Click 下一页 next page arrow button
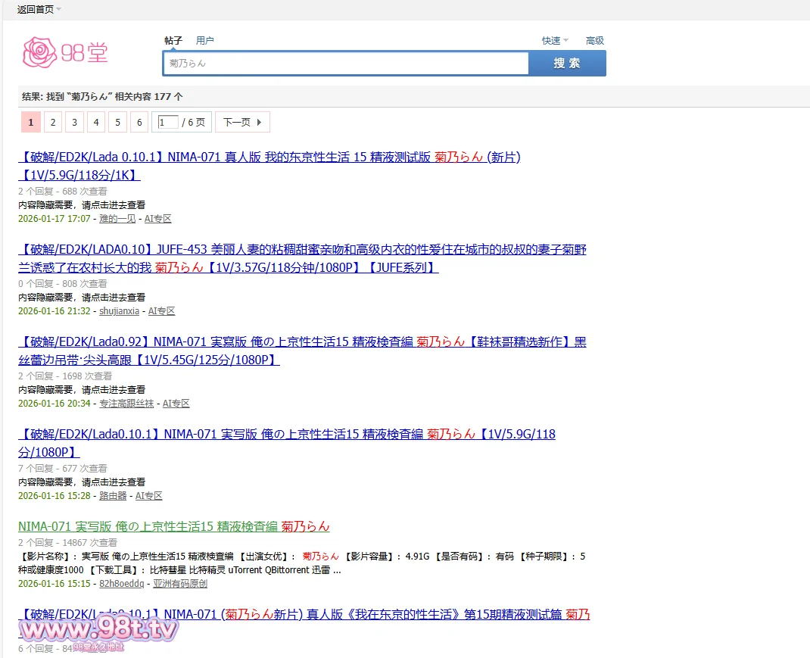 point(242,122)
